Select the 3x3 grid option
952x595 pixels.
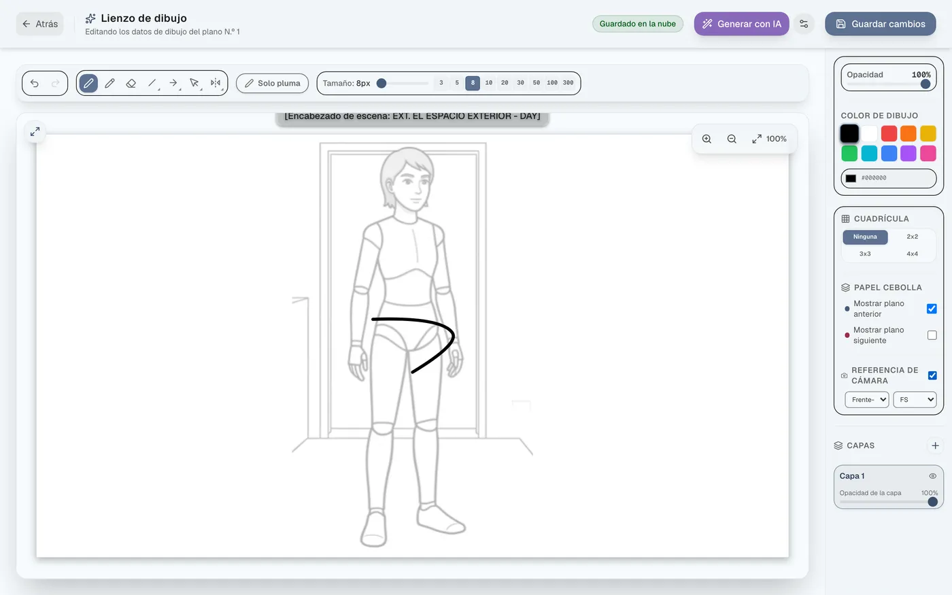(865, 254)
